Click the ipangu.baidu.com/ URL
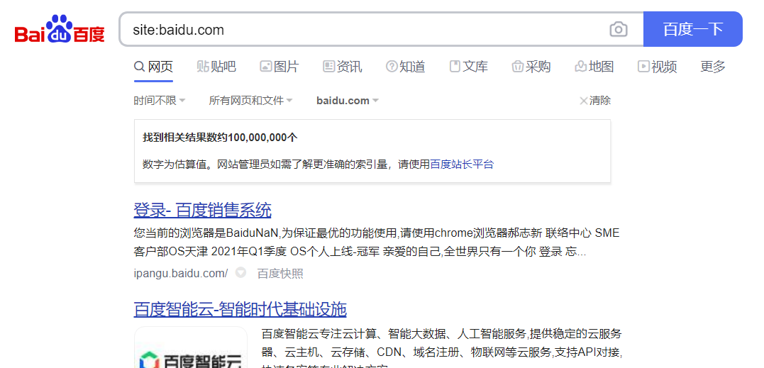764x368 pixels. [x=181, y=273]
